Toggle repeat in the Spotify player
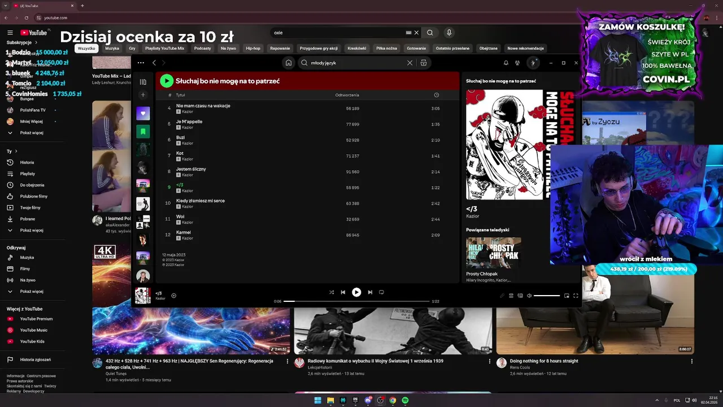Viewport: 723px width, 407px height. pyautogui.click(x=381, y=292)
